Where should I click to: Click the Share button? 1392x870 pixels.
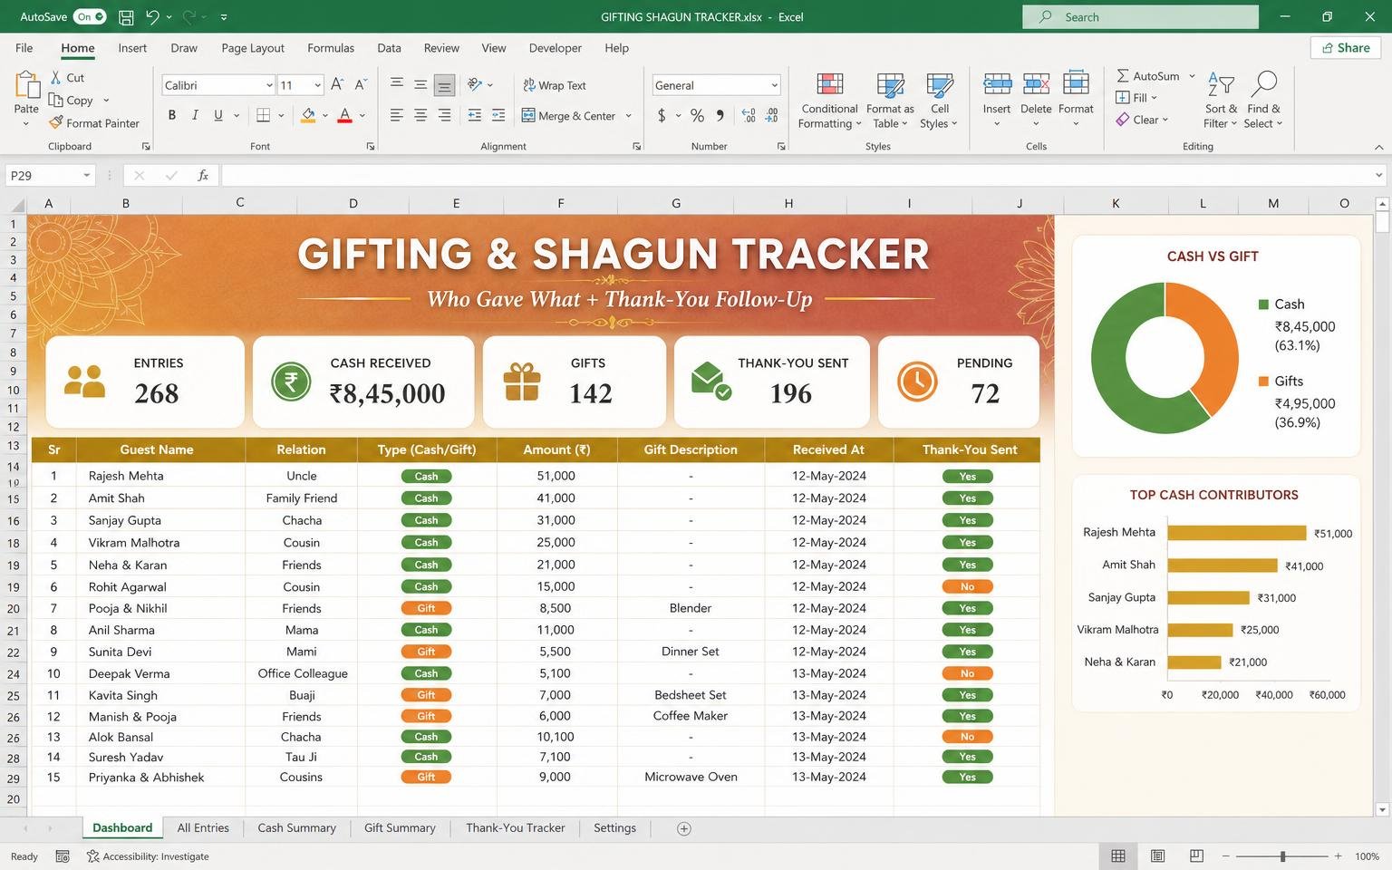click(1346, 48)
